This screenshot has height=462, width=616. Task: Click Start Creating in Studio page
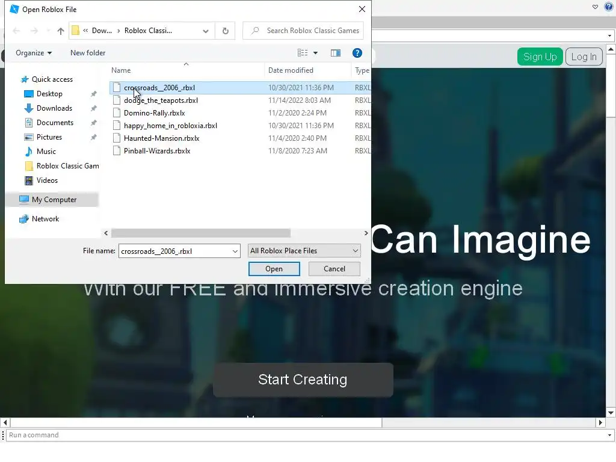(x=303, y=380)
